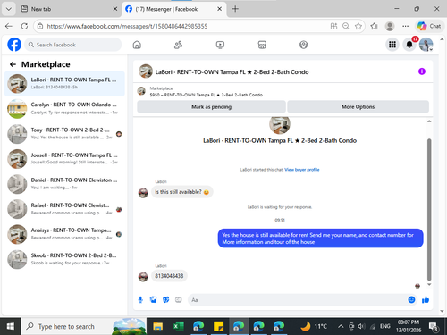
Task: Add this page to favorites star
Action: 358,26
